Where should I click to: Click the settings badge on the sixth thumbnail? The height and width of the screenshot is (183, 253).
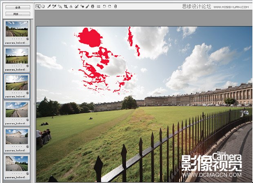click(x=27, y=174)
